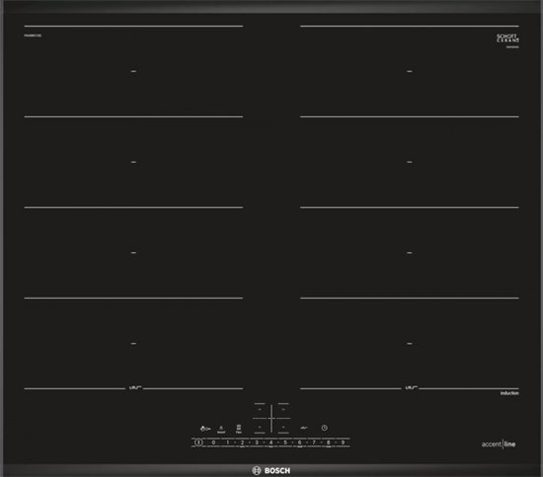Choose power level 7 on the strip
The width and height of the screenshot is (543, 477).
point(314,443)
